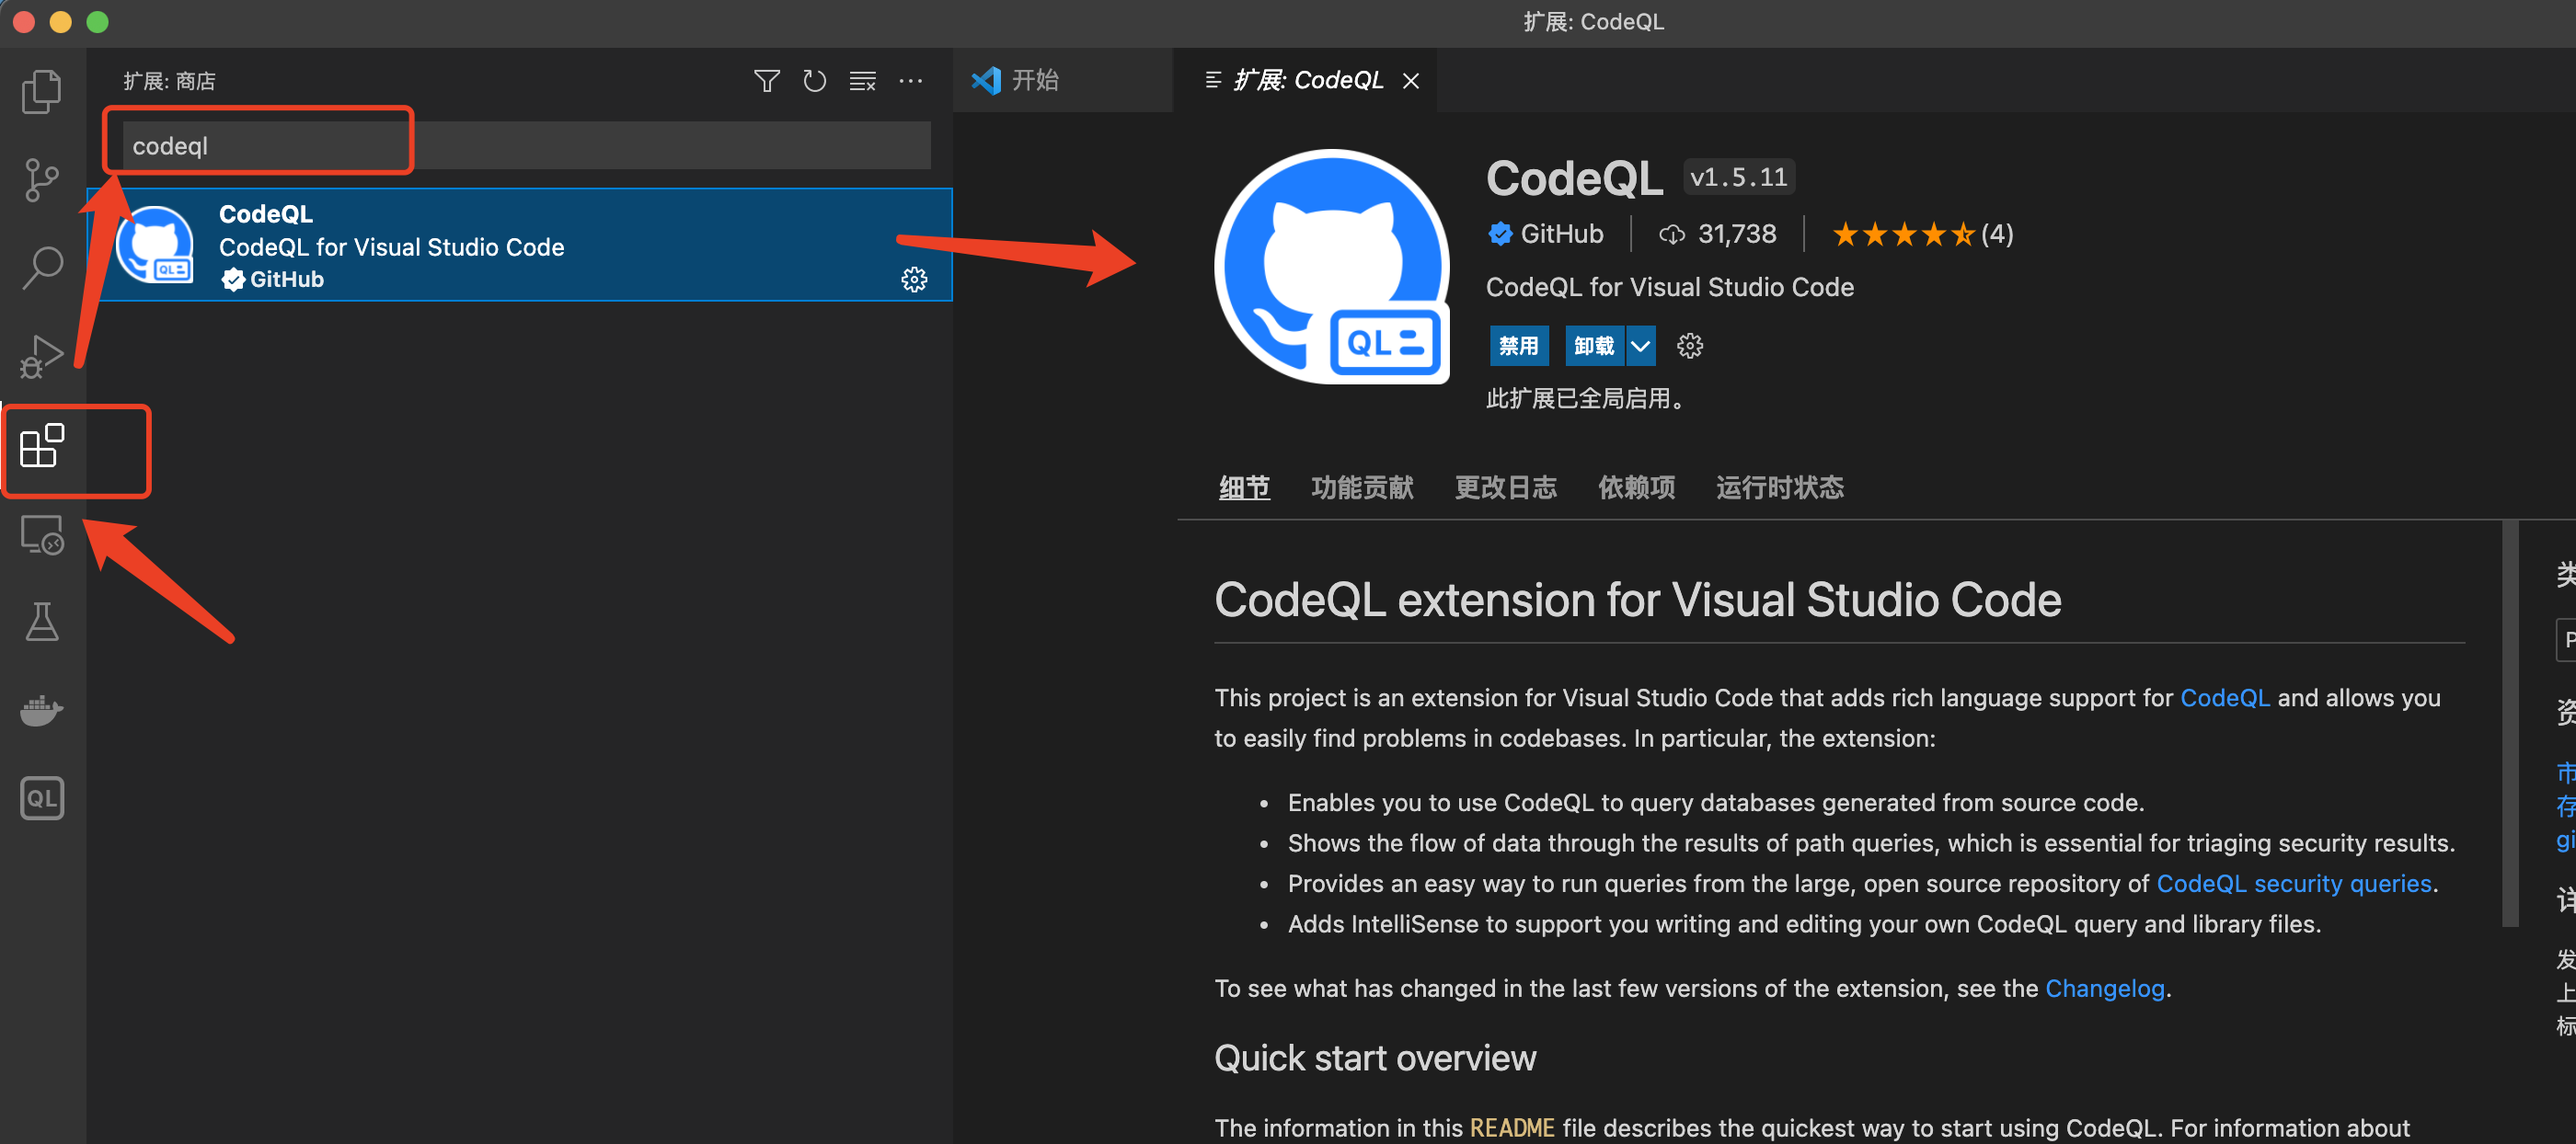Screen dimensions: 2576x1144
Task: Open the Extensions view icon
Action: click(x=42, y=446)
